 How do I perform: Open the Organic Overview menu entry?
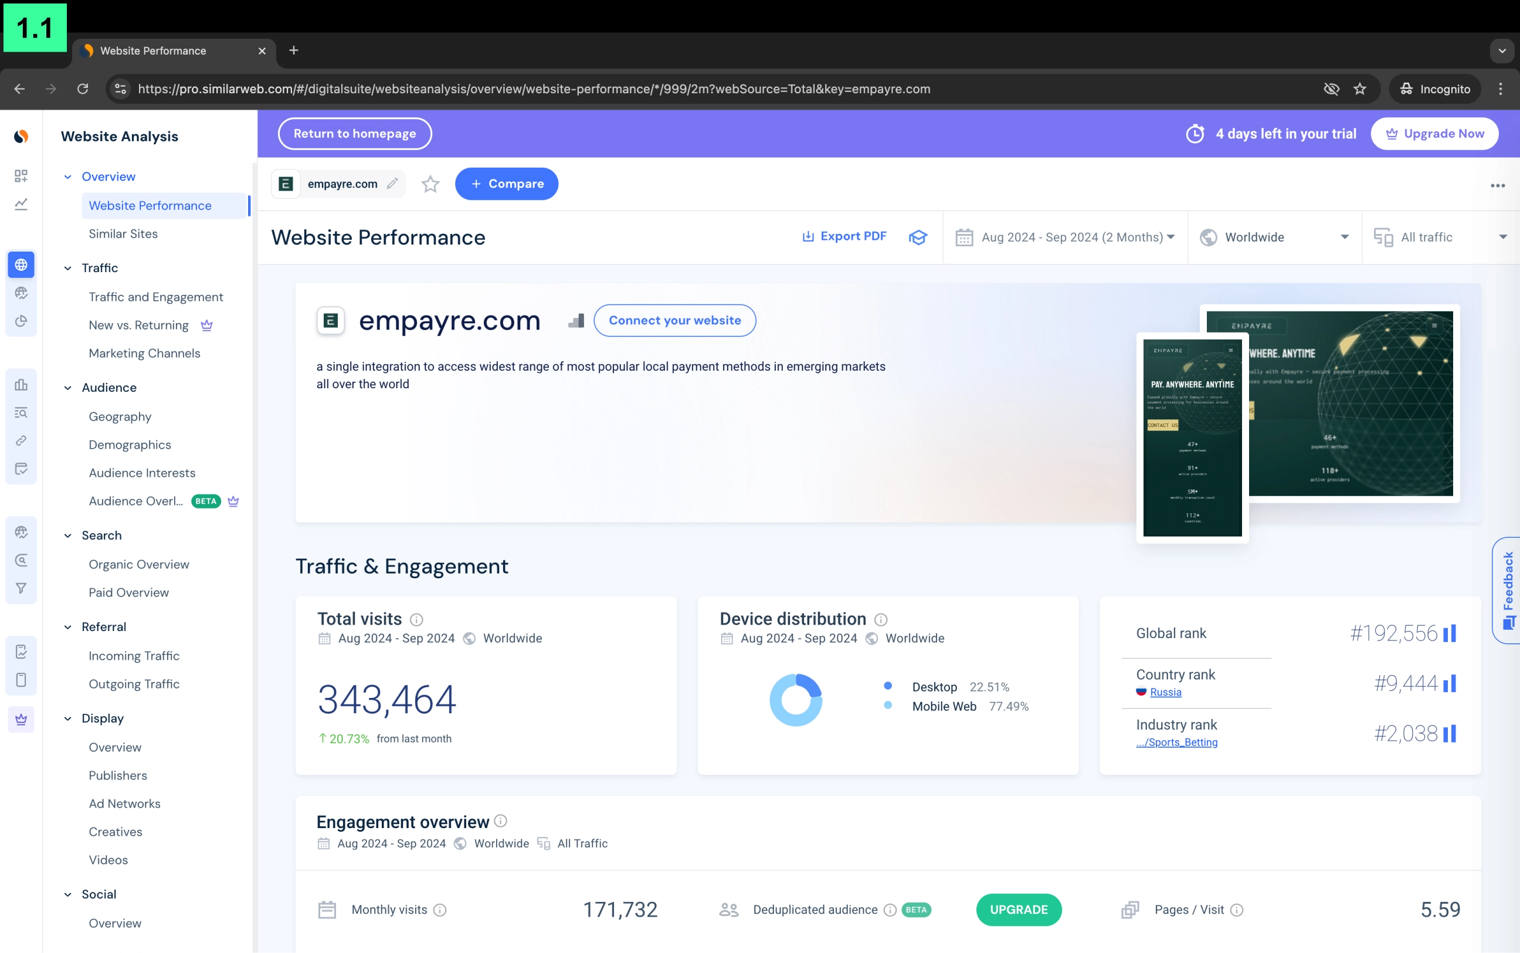point(138,564)
